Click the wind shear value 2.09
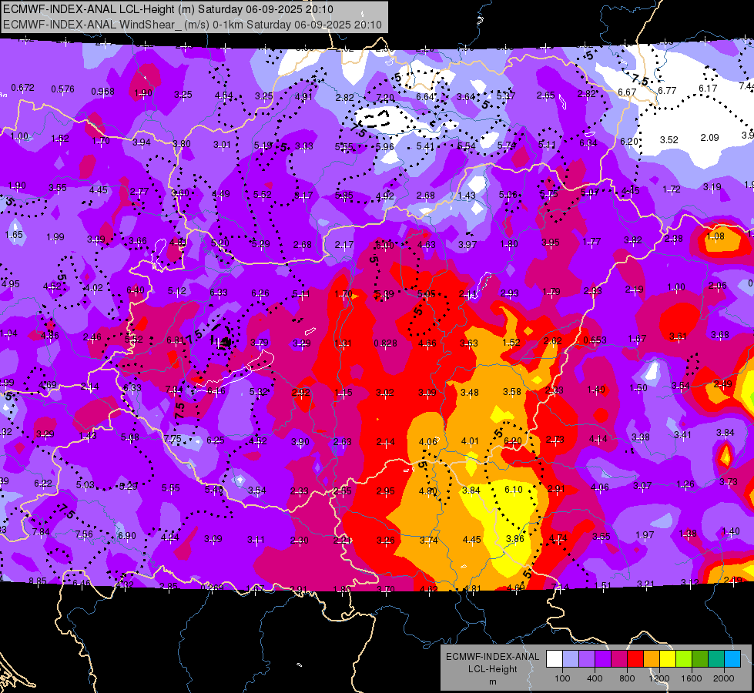The image size is (754, 693). pos(710,138)
